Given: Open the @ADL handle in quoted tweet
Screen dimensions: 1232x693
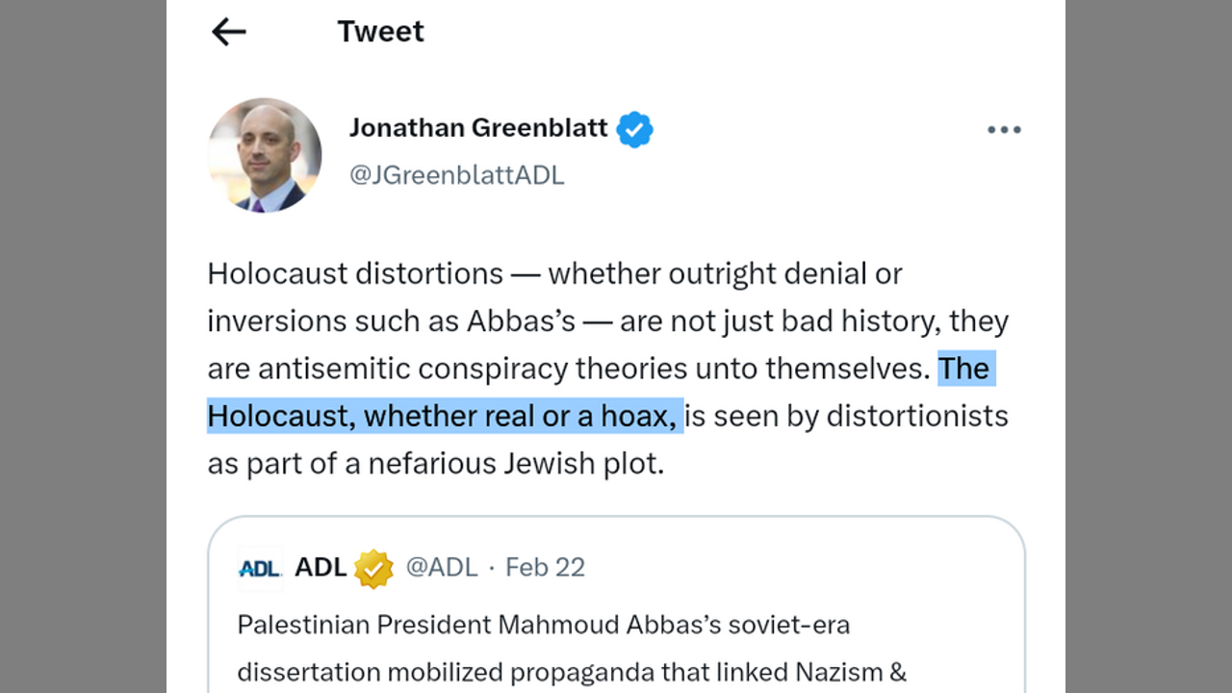Looking at the screenshot, I should pos(442,568).
